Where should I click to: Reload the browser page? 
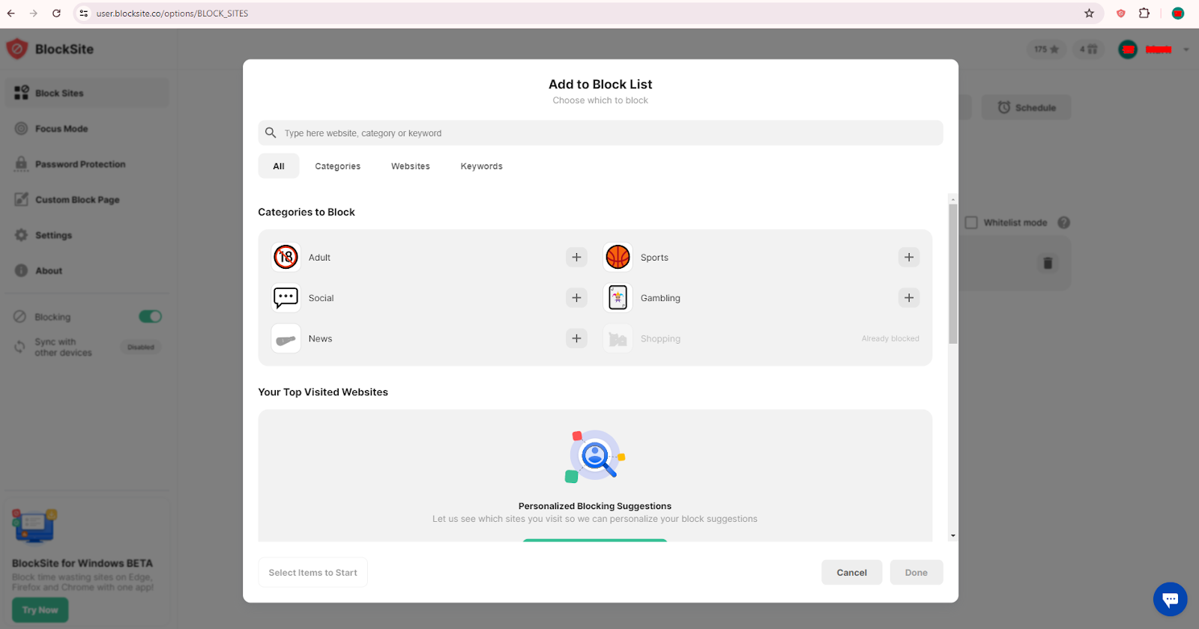point(56,13)
